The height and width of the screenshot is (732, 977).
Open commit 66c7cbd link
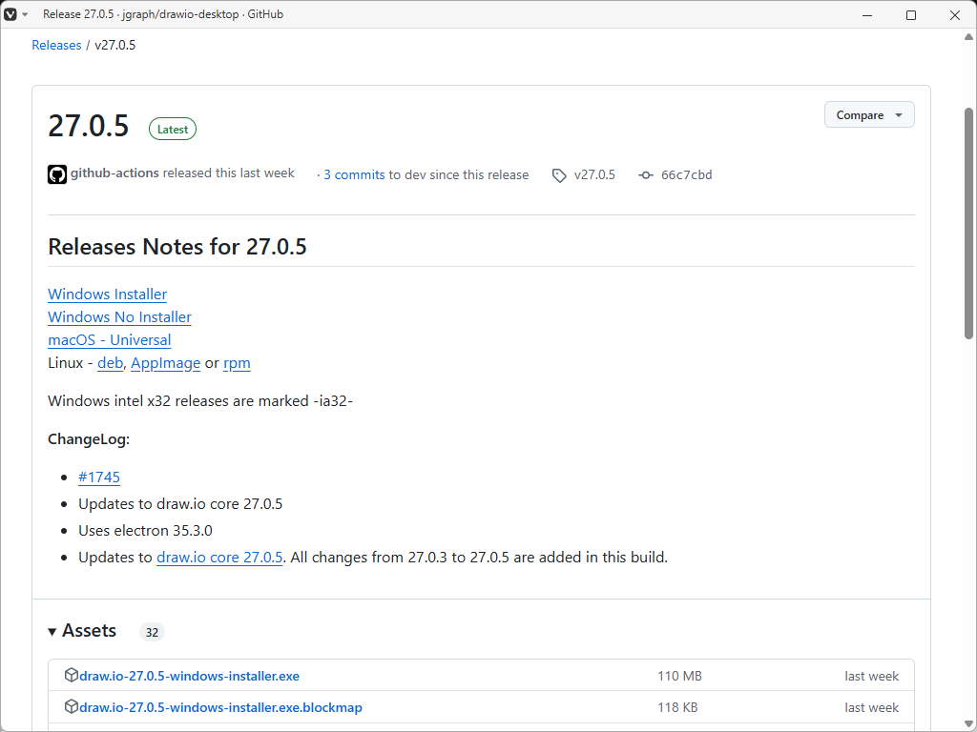687,175
